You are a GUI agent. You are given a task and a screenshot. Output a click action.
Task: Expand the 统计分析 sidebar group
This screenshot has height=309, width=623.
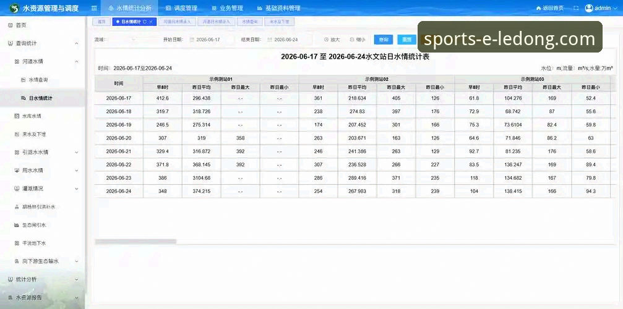[77, 279]
